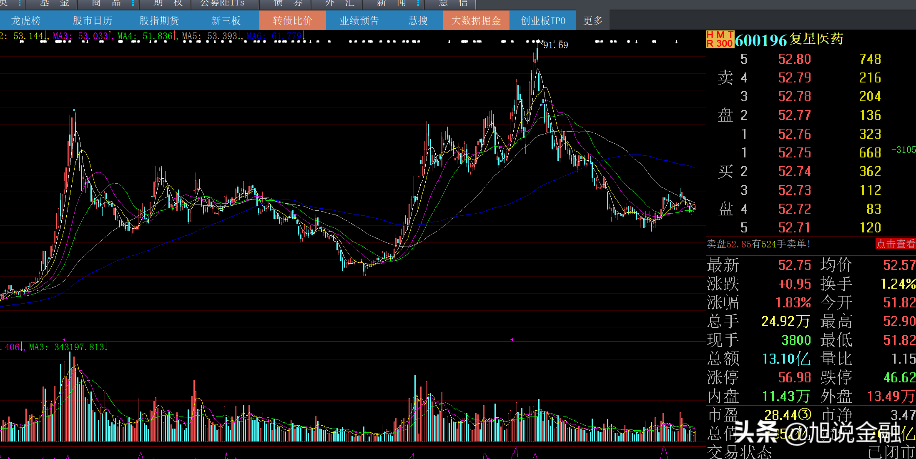Switch to the 股市日历 tab

click(x=93, y=20)
